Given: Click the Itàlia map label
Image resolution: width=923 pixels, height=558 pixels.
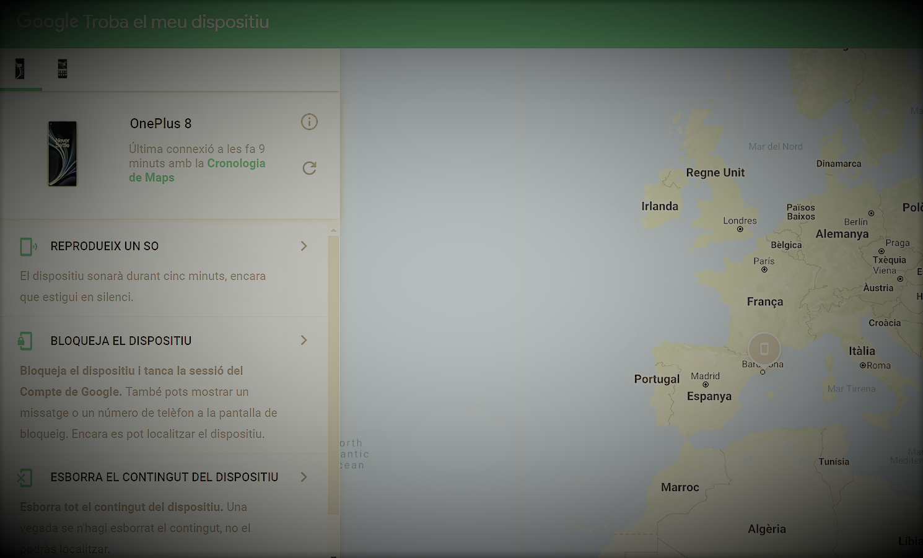Looking at the screenshot, I should click(862, 351).
